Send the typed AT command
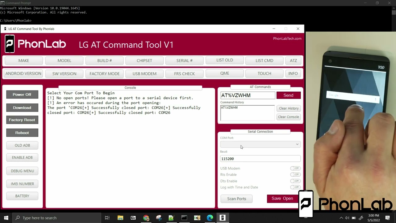The height and width of the screenshot is (223, 396). pyautogui.click(x=288, y=95)
